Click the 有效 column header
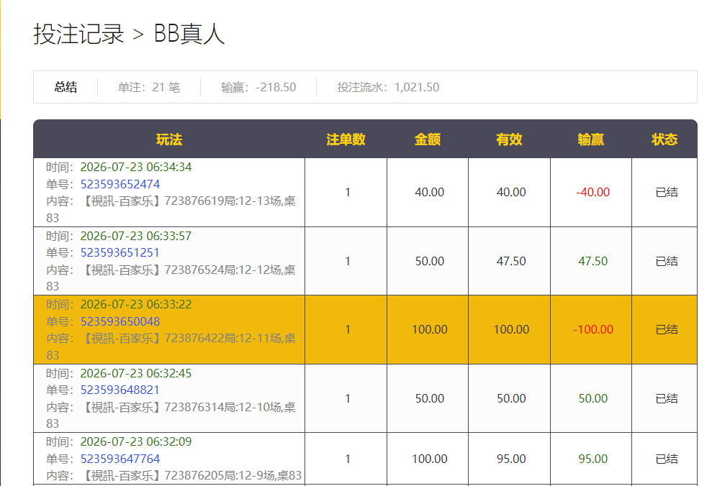This screenshot has width=712, height=486. 509,139
